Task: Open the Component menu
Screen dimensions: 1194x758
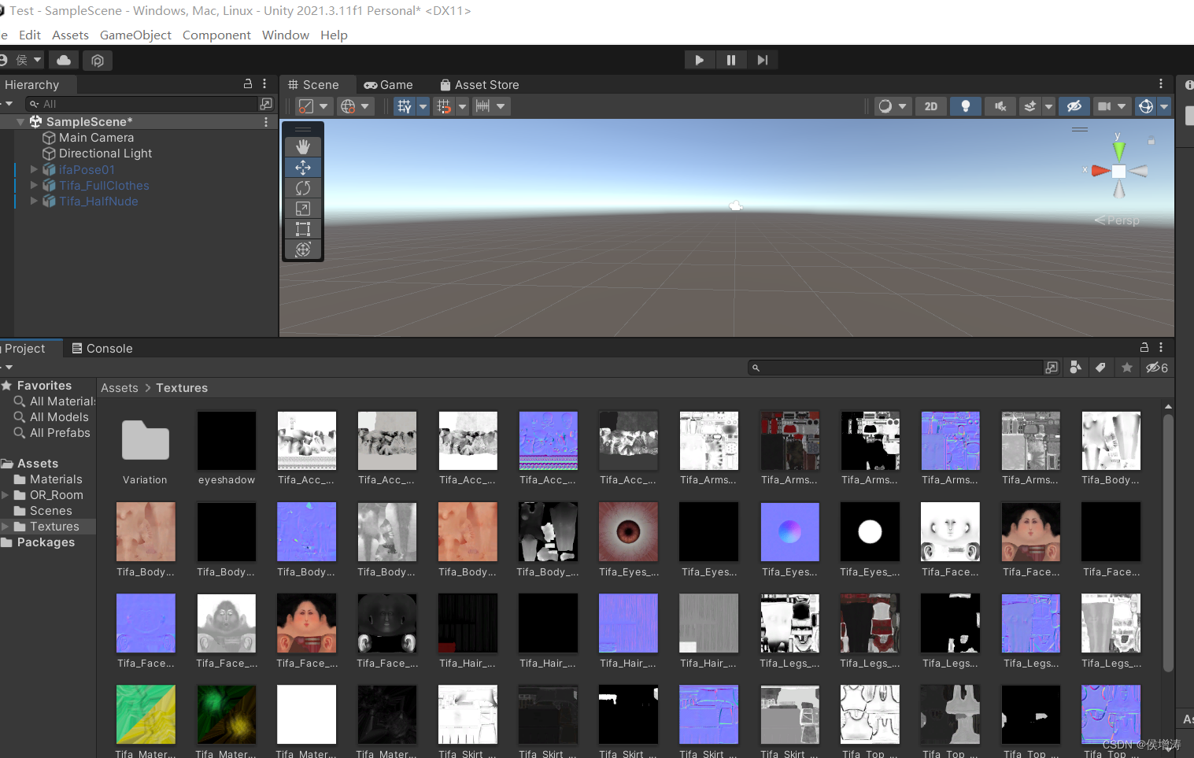Action: click(x=216, y=35)
